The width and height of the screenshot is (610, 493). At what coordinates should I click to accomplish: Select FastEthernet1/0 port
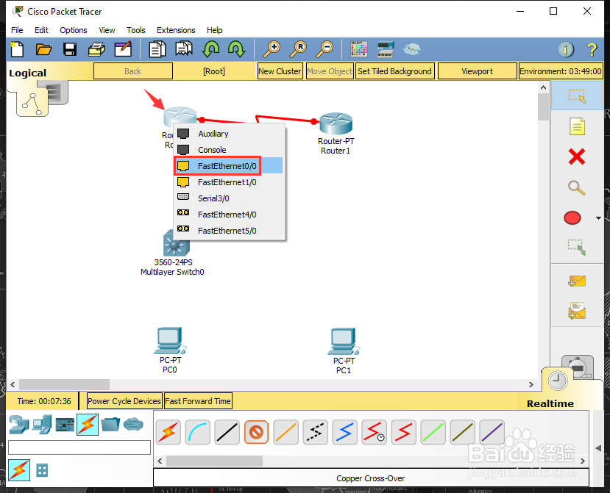click(x=229, y=182)
